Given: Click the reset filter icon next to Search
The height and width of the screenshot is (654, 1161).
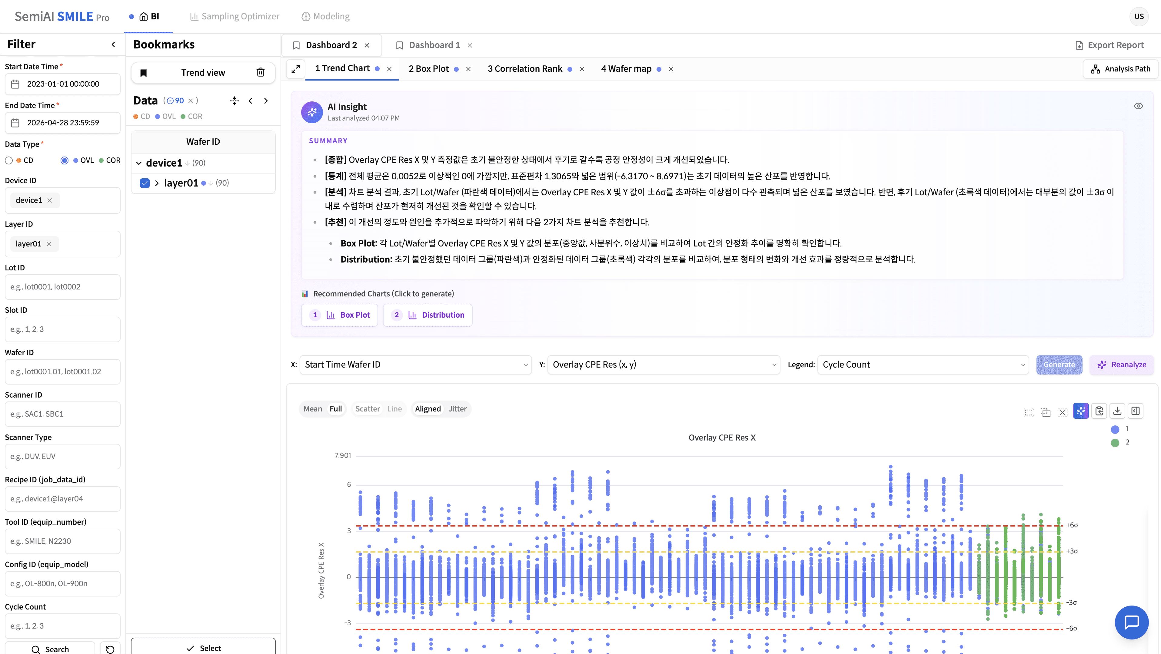Looking at the screenshot, I should [110, 649].
